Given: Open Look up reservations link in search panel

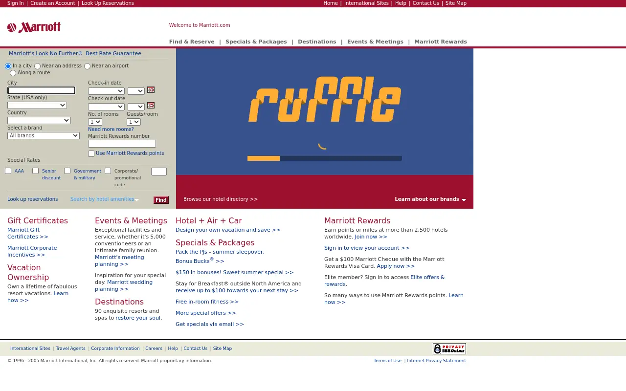Looking at the screenshot, I should (32, 199).
